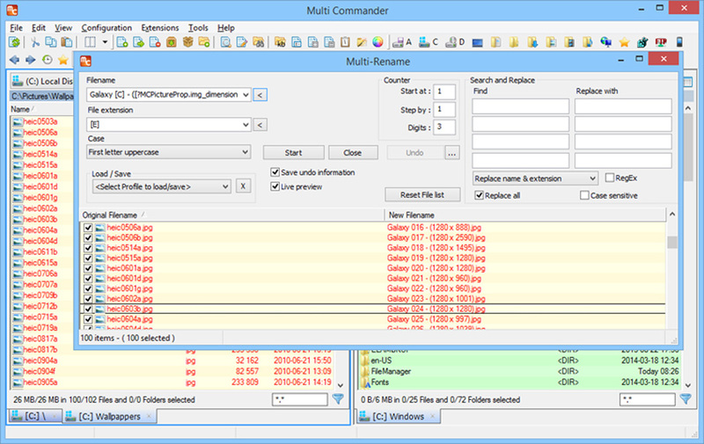Click the rename list vertical scrollbar thumb
This screenshot has height=444, width=704.
coord(671,242)
